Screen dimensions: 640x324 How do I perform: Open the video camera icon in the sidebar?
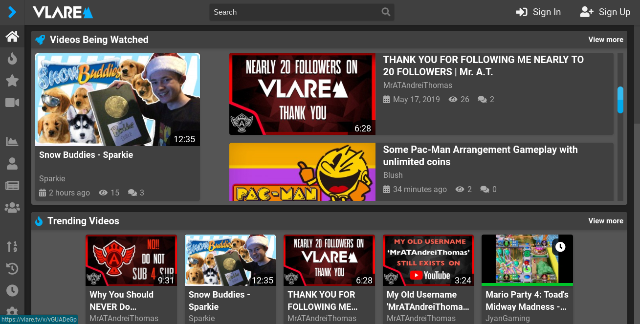(12, 102)
